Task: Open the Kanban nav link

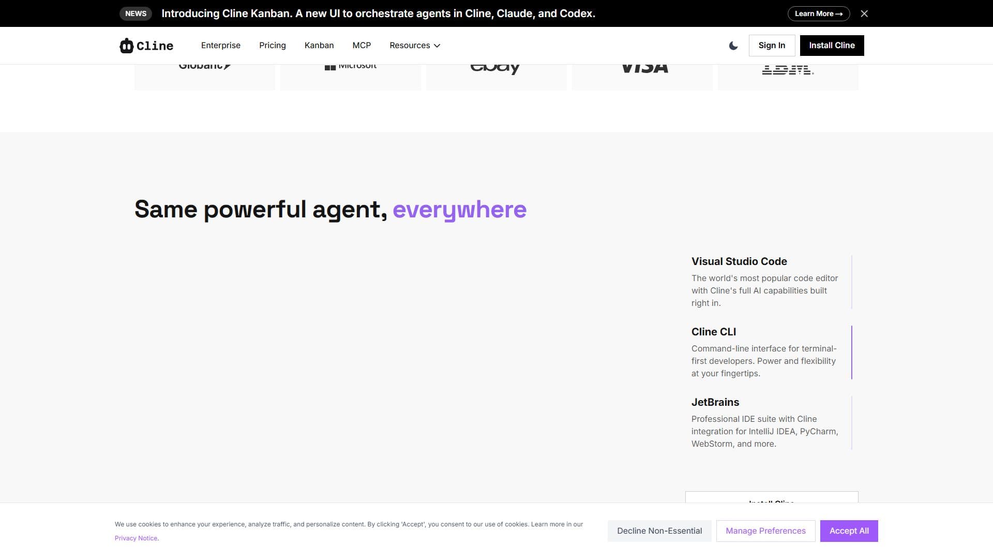Action: (x=319, y=46)
